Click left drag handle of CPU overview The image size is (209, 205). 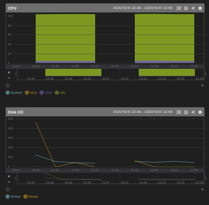click(x=16, y=75)
